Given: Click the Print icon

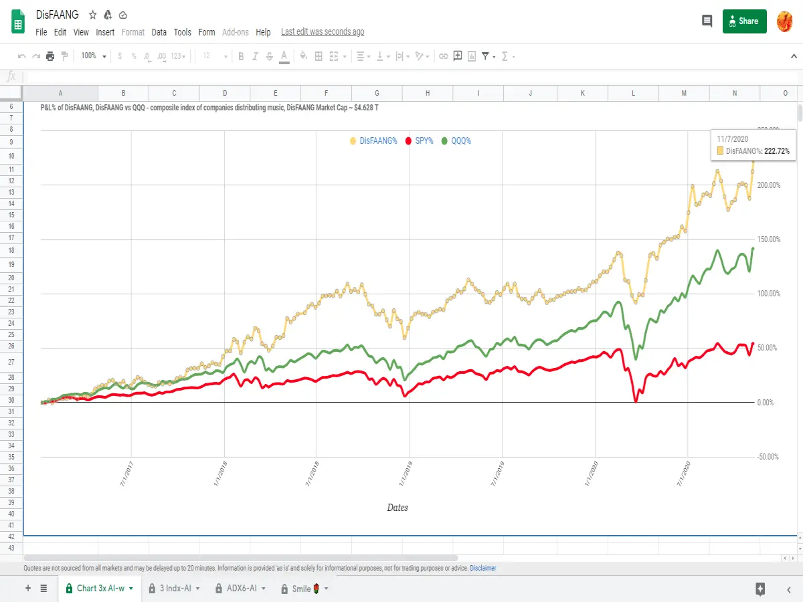Looking at the screenshot, I should click(50, 56).
